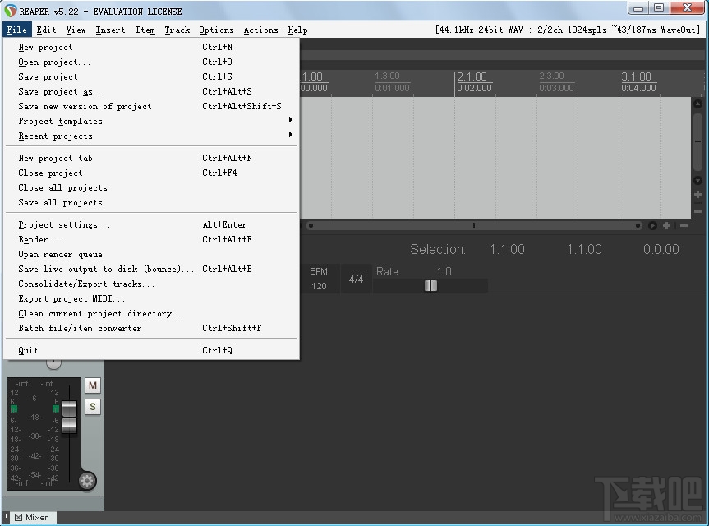Viewport: 709px width, 526px height.
Task: Open the Actions menu
Action: click(x=261, y=30)
